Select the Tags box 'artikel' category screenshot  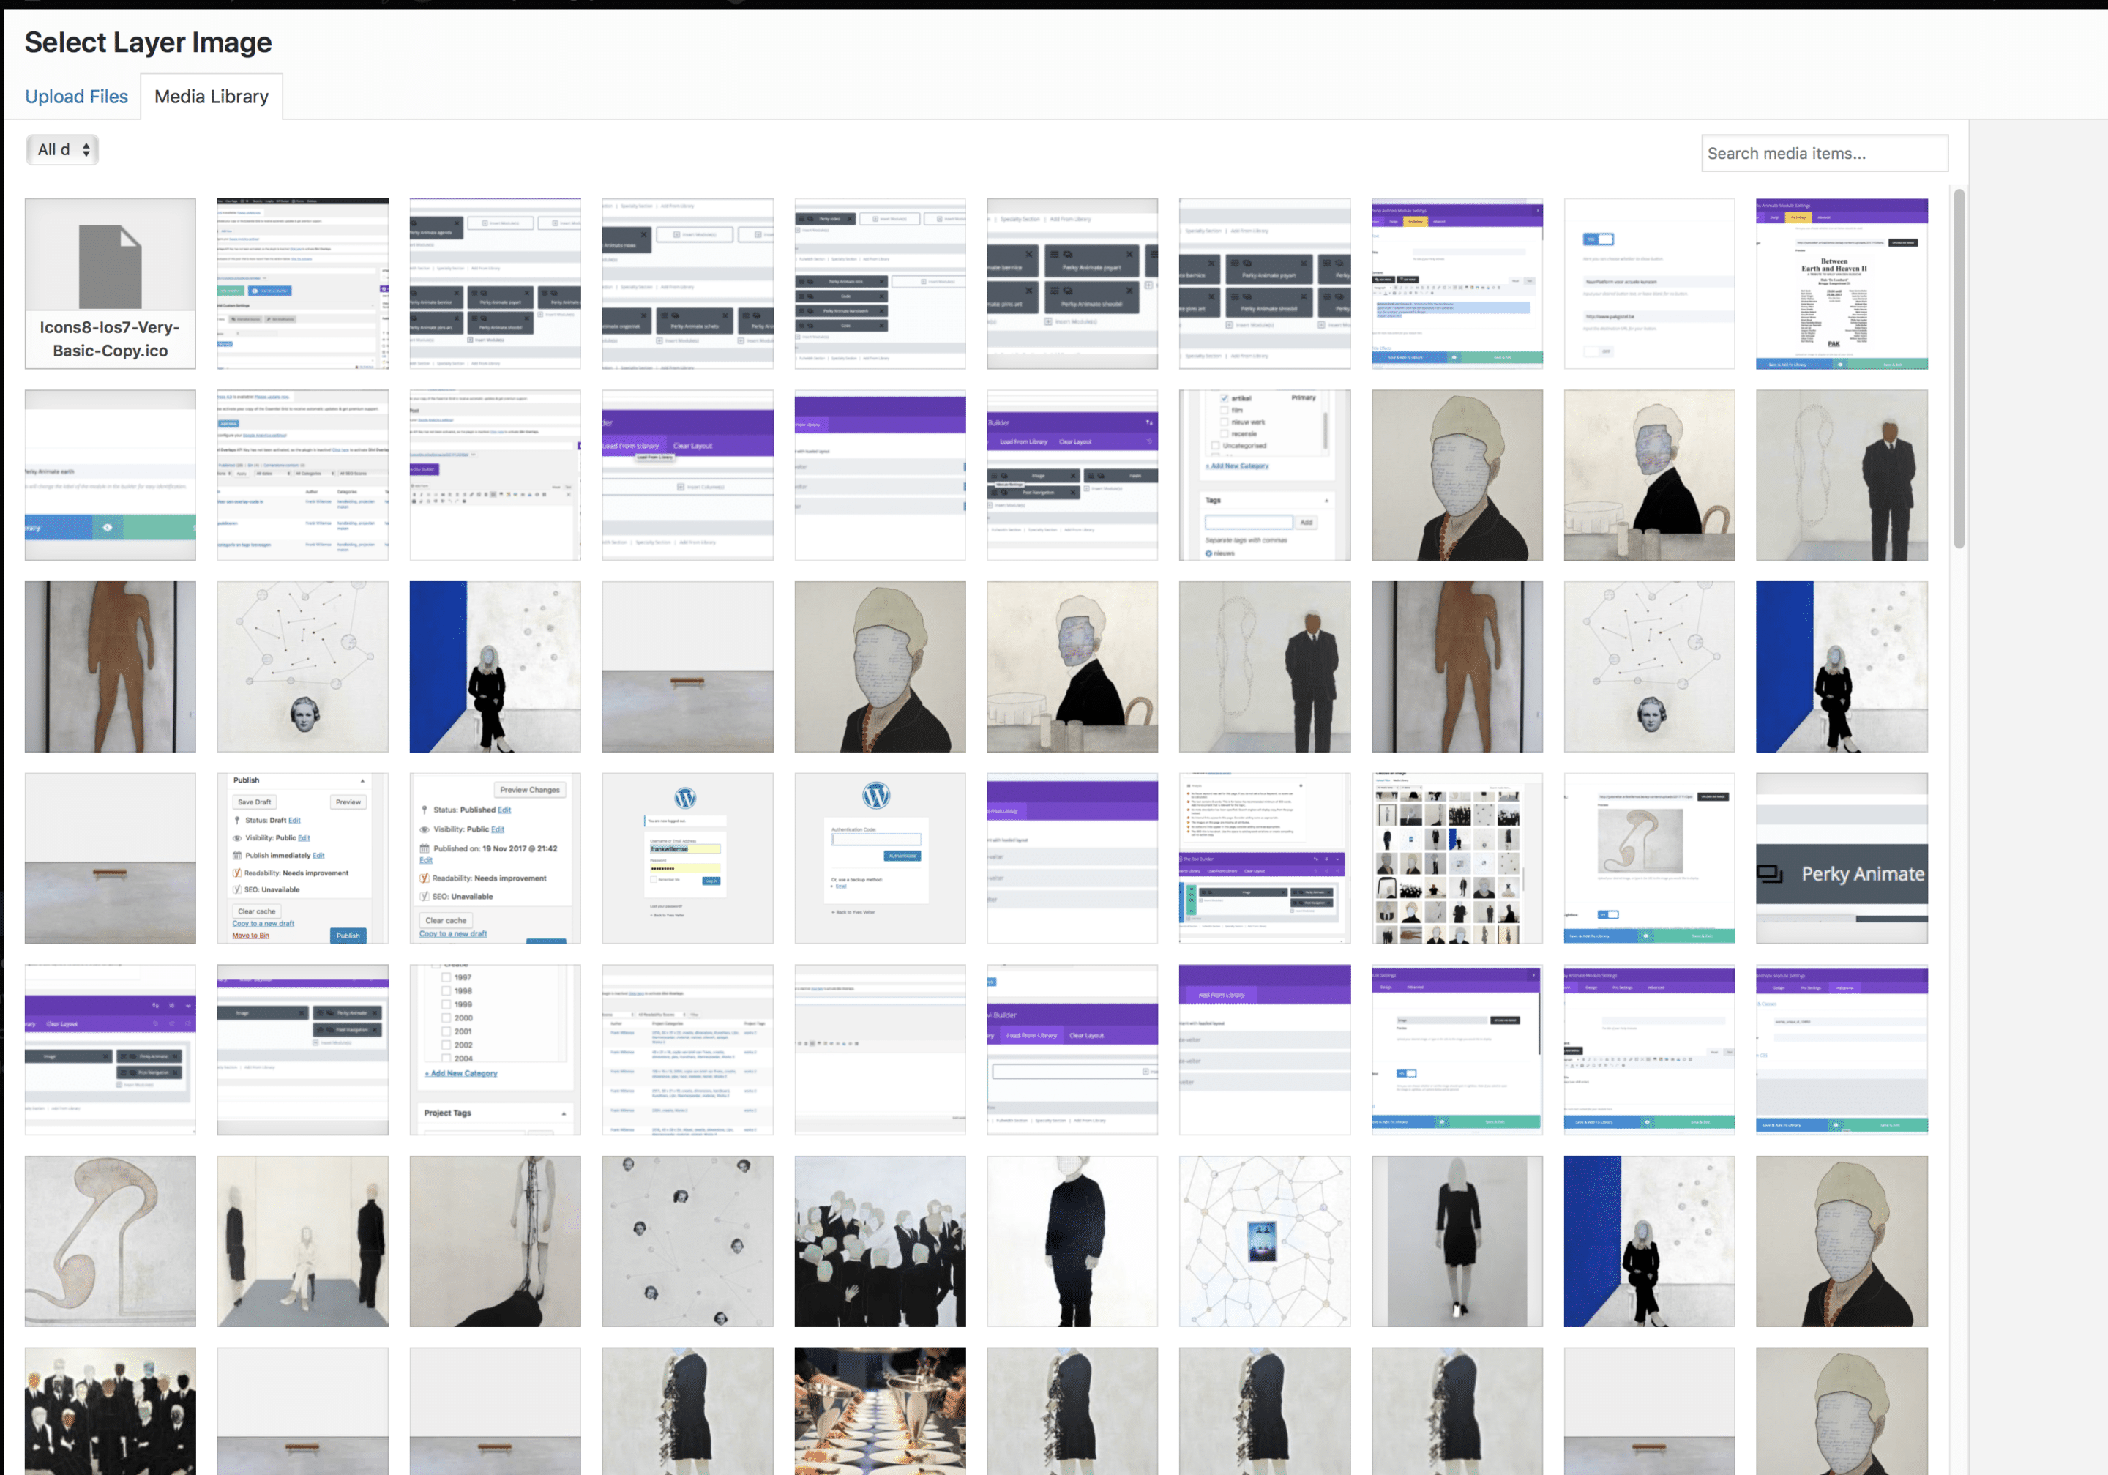click(1264, 475)
